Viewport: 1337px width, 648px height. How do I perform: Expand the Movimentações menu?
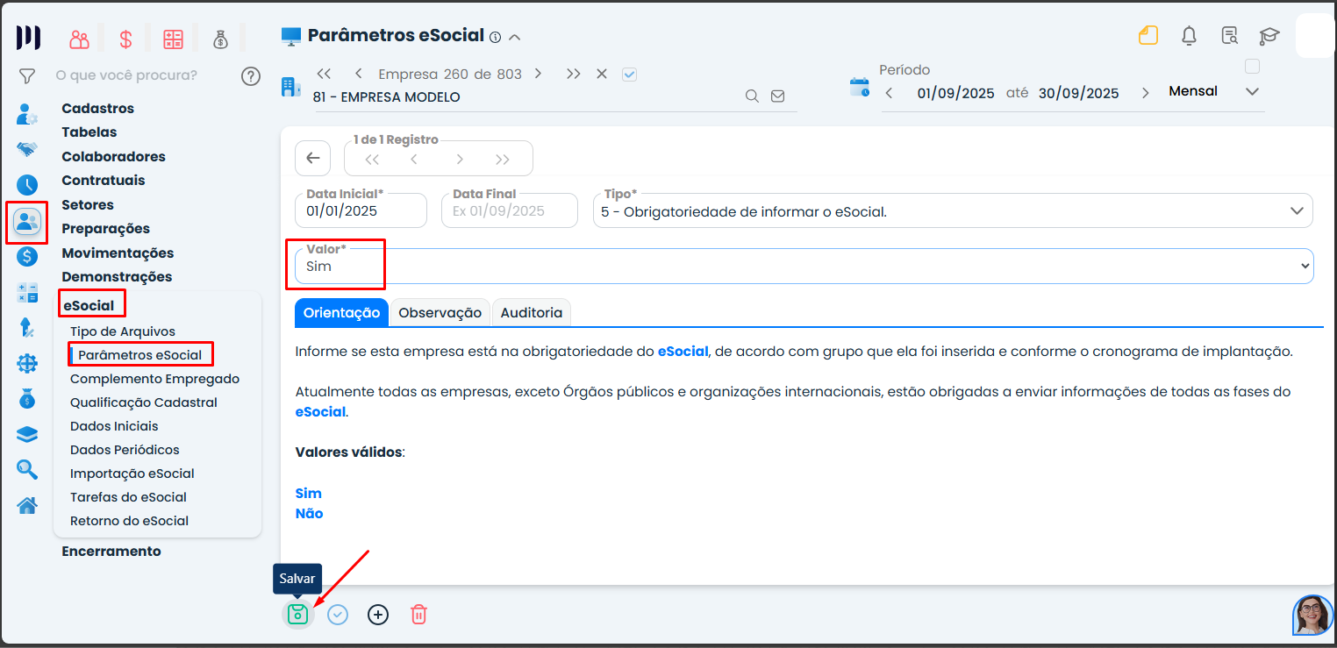(x=118, y=253)
